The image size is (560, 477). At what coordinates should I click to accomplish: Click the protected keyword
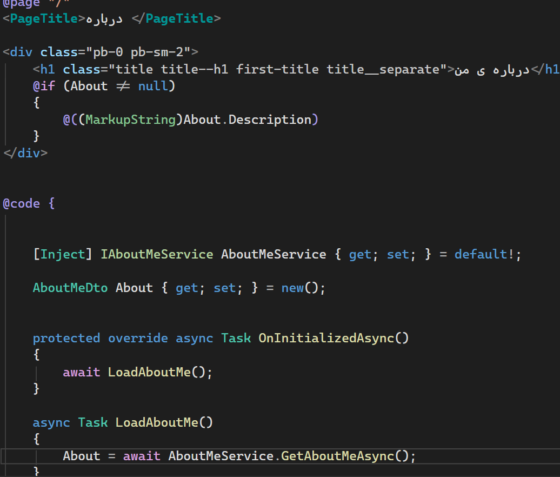pos(66,339)
